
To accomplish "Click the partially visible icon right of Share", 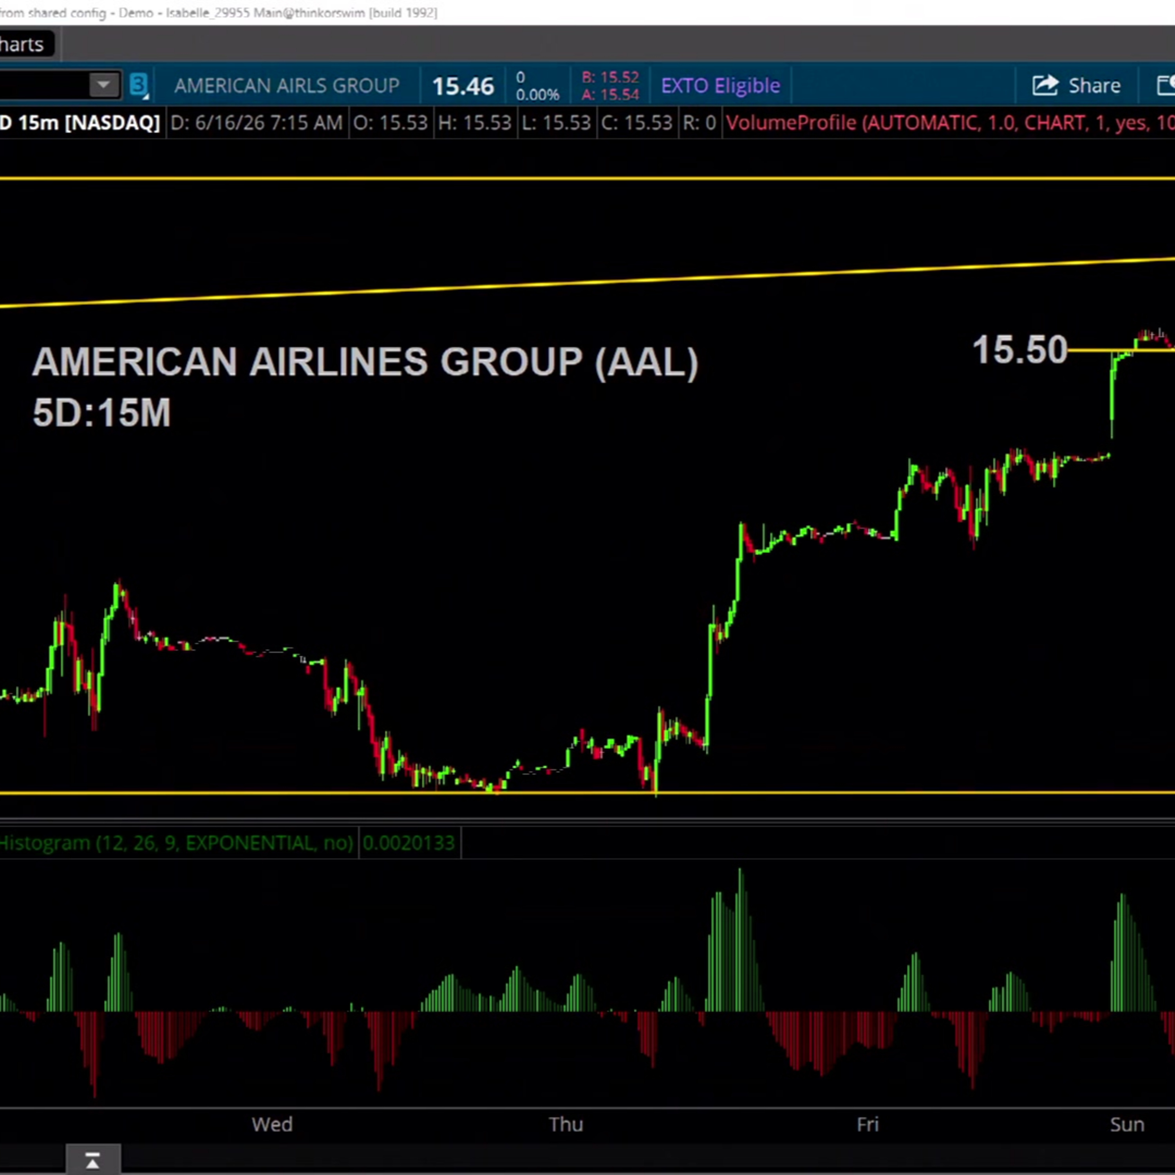I will (x=1166, y=85).
